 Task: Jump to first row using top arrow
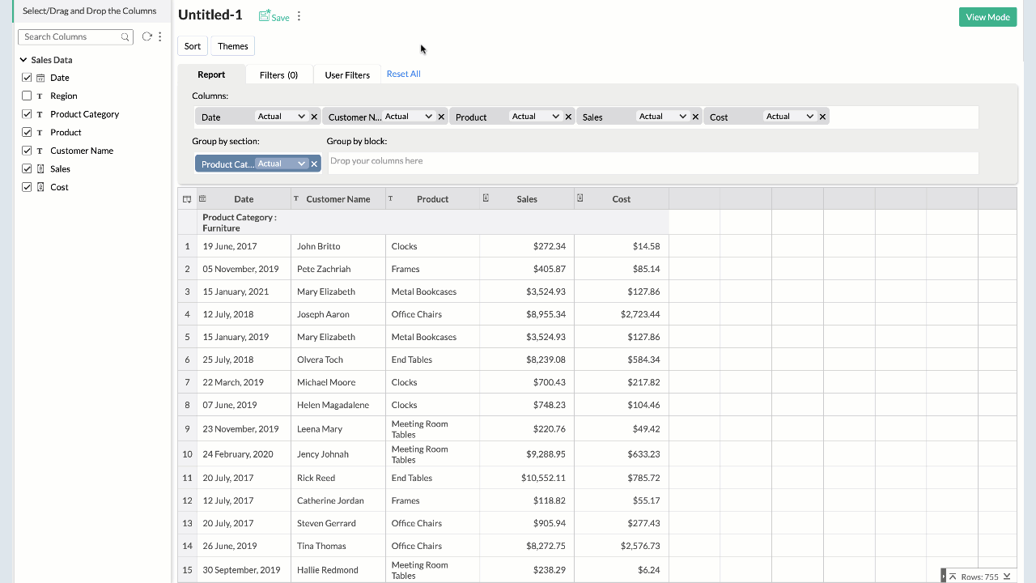pos(953,577)
